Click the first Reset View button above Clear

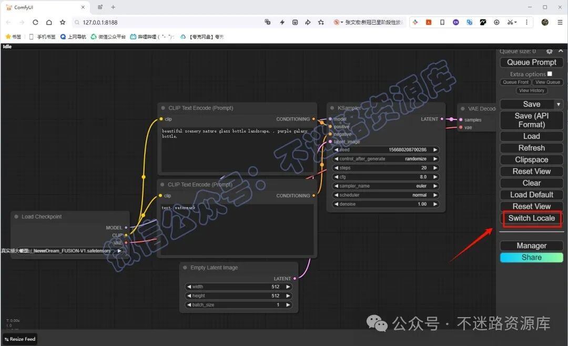point(531,171)
